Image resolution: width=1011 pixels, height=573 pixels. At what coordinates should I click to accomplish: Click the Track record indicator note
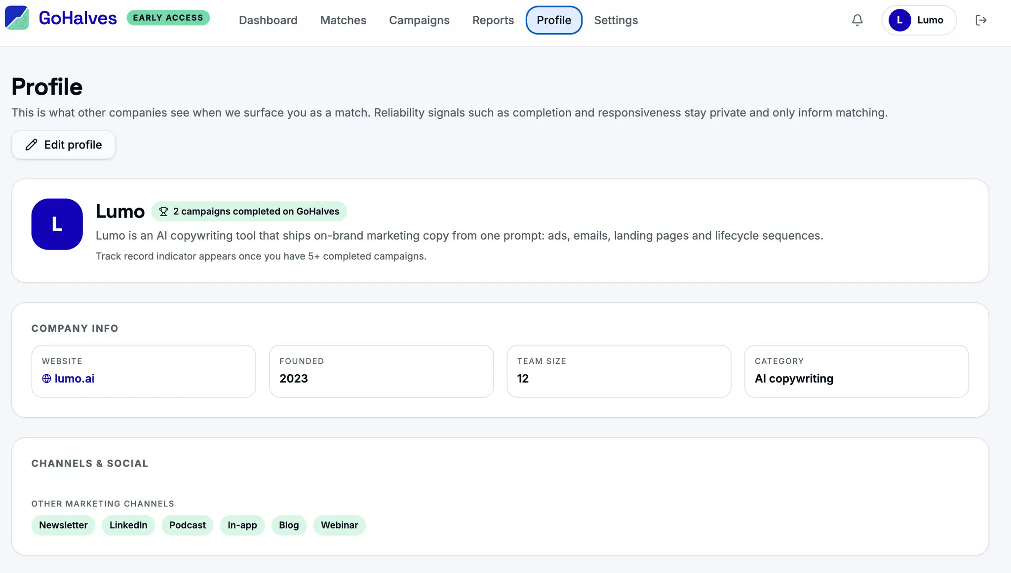coord(261,256)
